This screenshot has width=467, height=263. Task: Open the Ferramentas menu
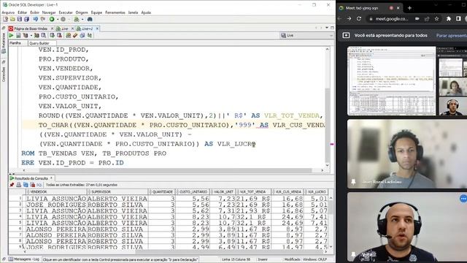(115, 12)
